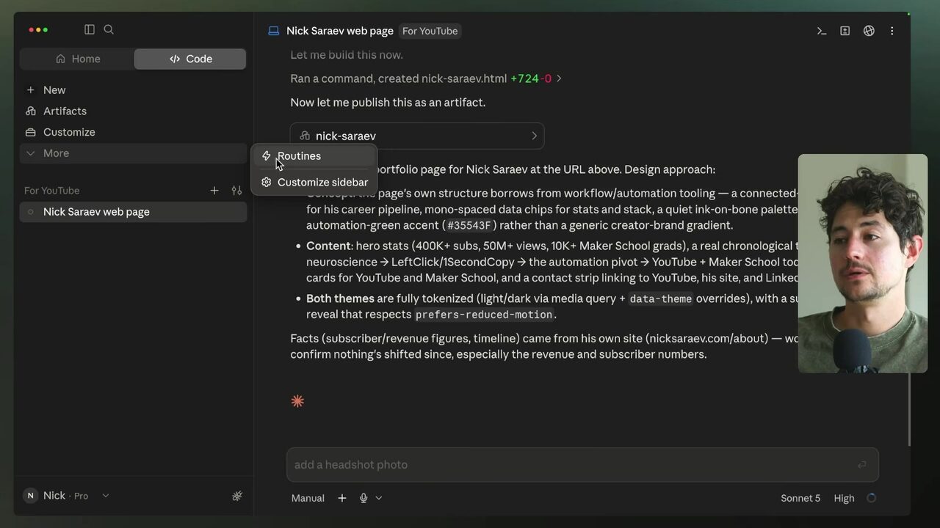The height and width of the screenshot is (528, 940).
Task: Click the circular indicator beside High
Action: coord(871,498)
